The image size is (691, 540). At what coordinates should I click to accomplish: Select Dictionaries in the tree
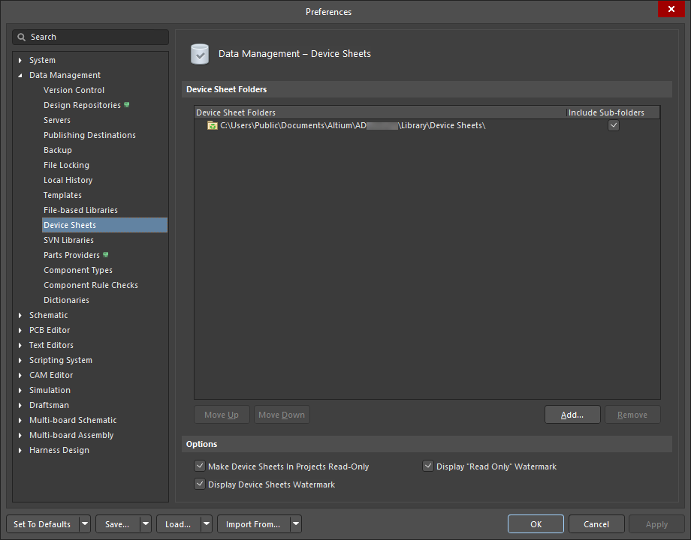pos(66,300)
